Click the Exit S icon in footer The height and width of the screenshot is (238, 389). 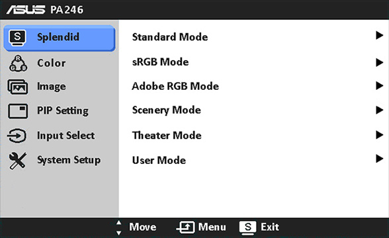pos(248,227)
